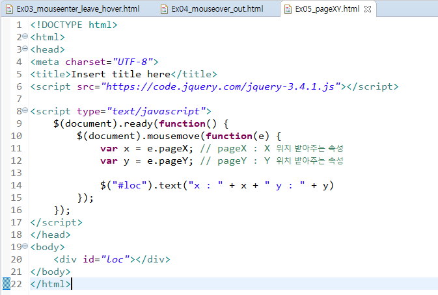
Task: Click line number 7 in the gutter
Action: 19,99
